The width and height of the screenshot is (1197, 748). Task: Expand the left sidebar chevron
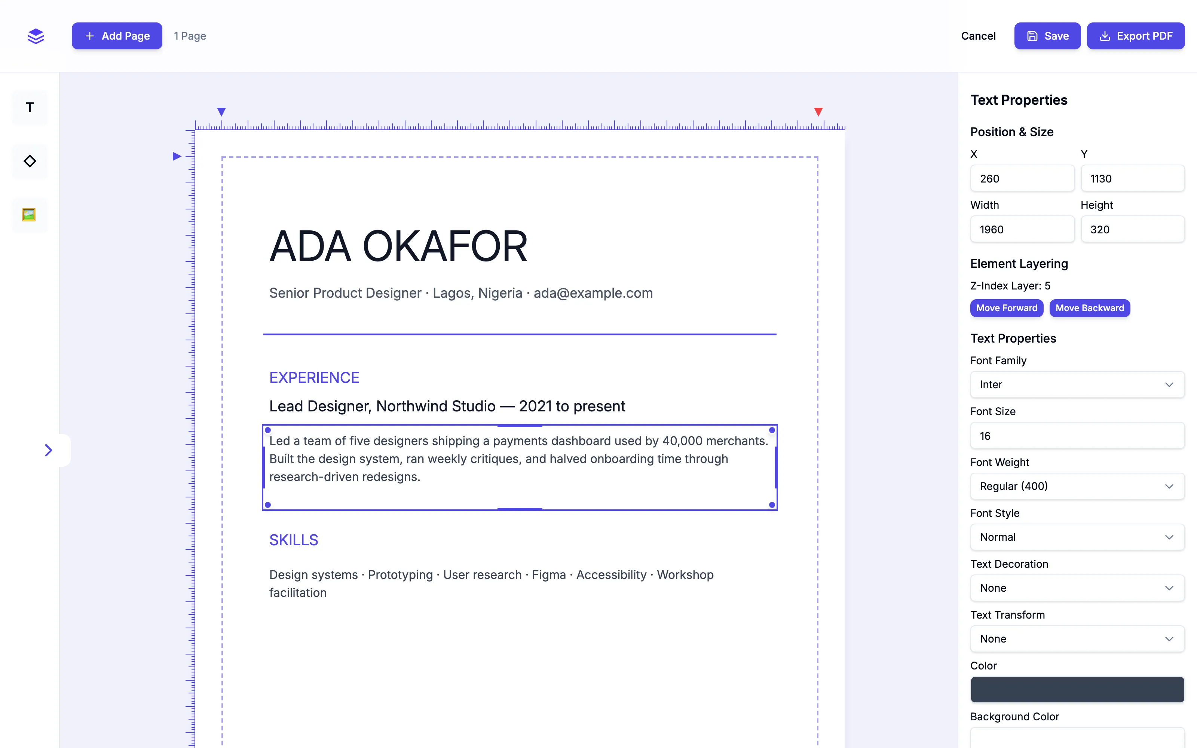click(49, 450)
